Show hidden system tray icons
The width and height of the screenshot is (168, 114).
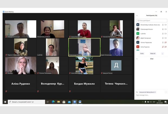[x=143, y=102]
